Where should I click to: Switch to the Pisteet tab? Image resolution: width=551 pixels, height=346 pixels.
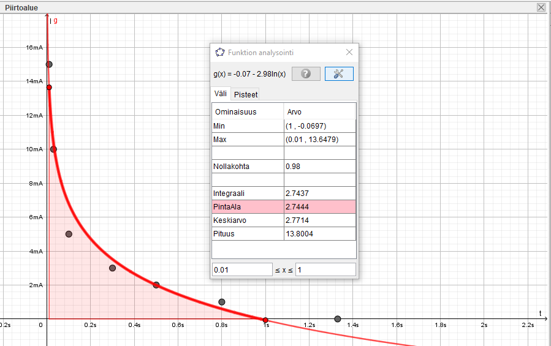(x=246, y=94)
